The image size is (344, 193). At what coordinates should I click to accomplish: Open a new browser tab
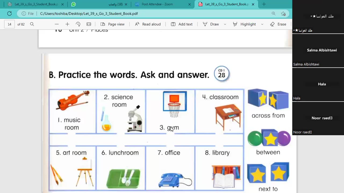pos(264,4)
